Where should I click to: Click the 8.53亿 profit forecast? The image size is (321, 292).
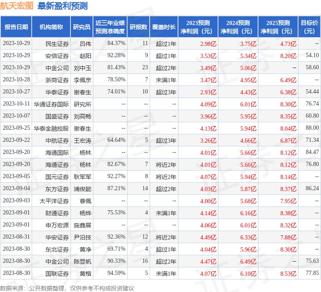pyautogui.click(x=288, y=274)
